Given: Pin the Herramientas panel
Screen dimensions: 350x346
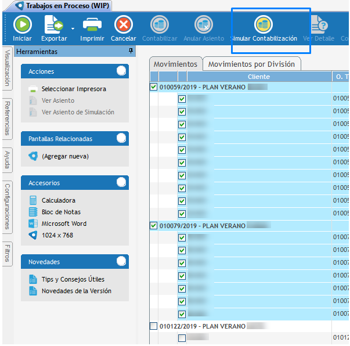Looking at the screenshot, I should (131, 51).
